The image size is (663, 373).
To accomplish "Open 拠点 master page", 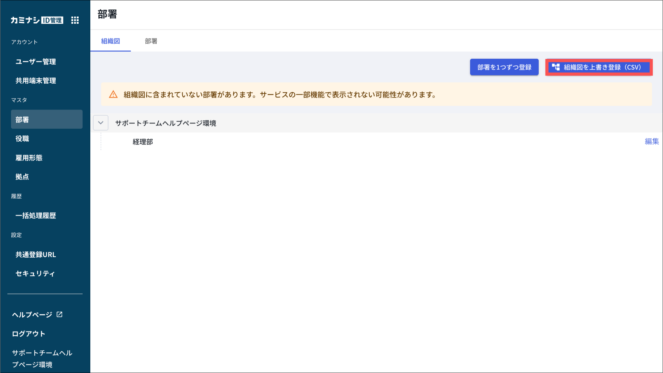I will point(22,177).
